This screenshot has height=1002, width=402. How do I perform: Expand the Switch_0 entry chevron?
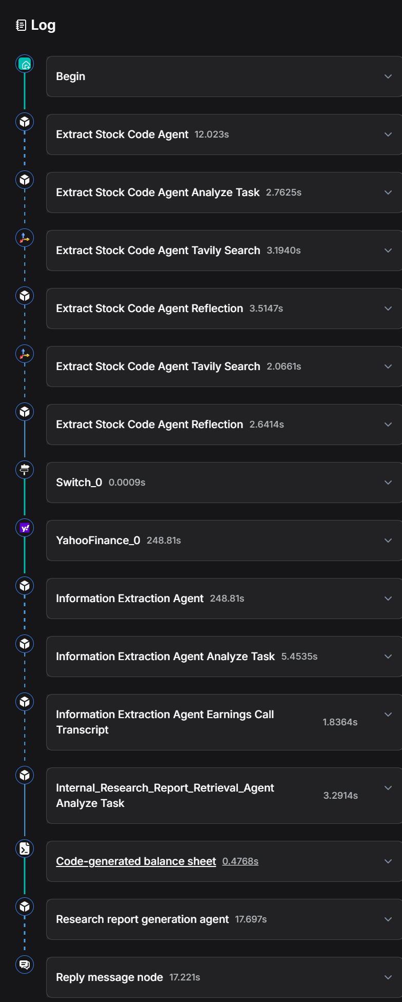tap(388, 483)
